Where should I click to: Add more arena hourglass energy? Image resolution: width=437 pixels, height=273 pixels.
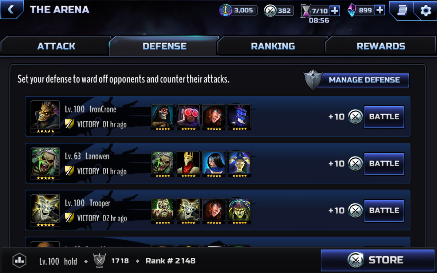(335, 11)
